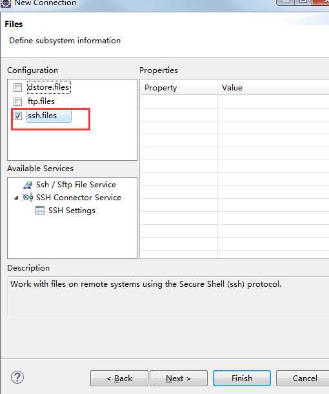Click Finish to create the connection
The image size is (329, 394).
[x=242, y=378]
